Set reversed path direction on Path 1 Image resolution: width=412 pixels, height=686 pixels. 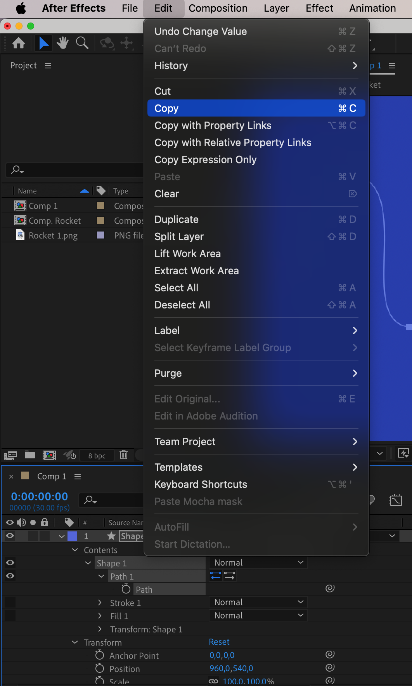(216, 576)
